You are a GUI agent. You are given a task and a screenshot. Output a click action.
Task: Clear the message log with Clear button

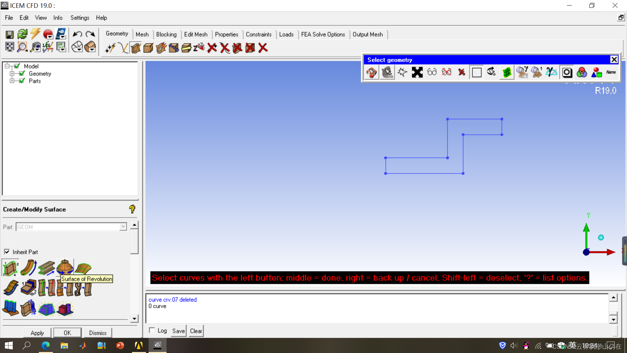196,331
